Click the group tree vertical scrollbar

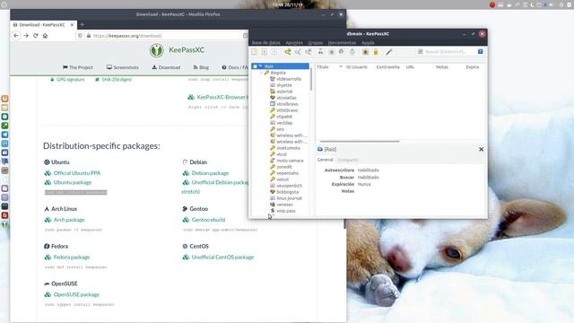(x=311, y=79)
